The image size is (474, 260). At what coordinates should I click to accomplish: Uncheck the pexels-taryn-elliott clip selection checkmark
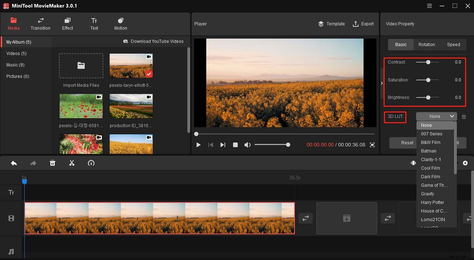point(149,74)
